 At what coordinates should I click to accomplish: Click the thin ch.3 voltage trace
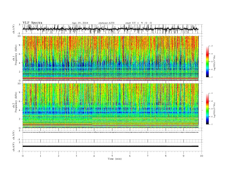point(110,132)
